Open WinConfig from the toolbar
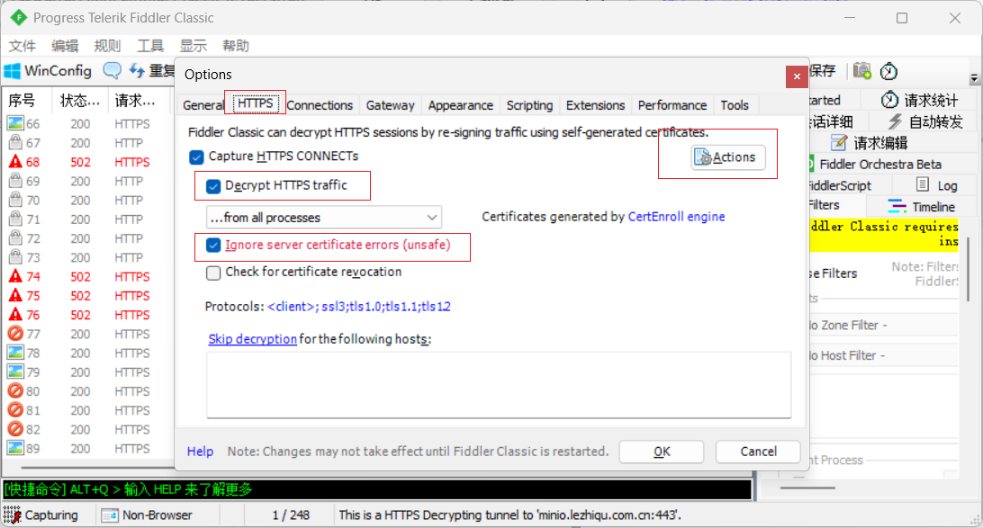The width and height of the screenshot is (983, 528). 48,71
